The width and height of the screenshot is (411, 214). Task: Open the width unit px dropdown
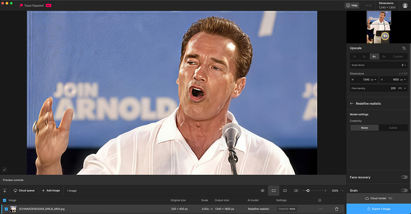click(x=374, y=79)
